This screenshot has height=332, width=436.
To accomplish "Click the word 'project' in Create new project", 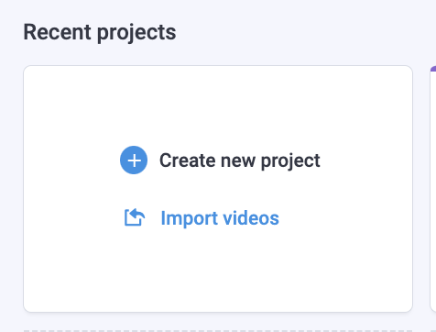I will (x=290, y=161).
